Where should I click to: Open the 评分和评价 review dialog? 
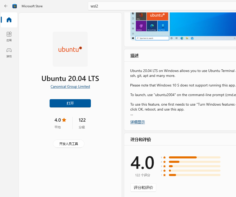143,187
